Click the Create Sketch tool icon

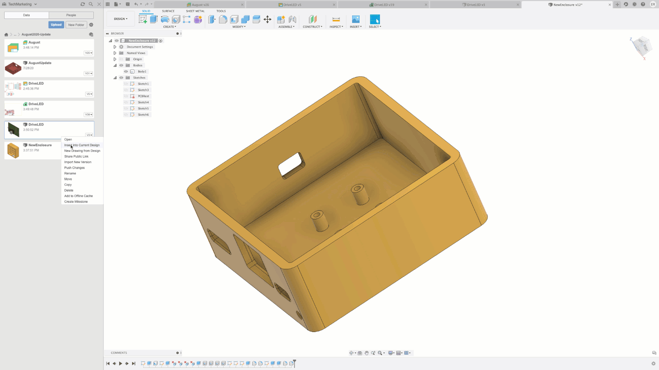point(143,19)
